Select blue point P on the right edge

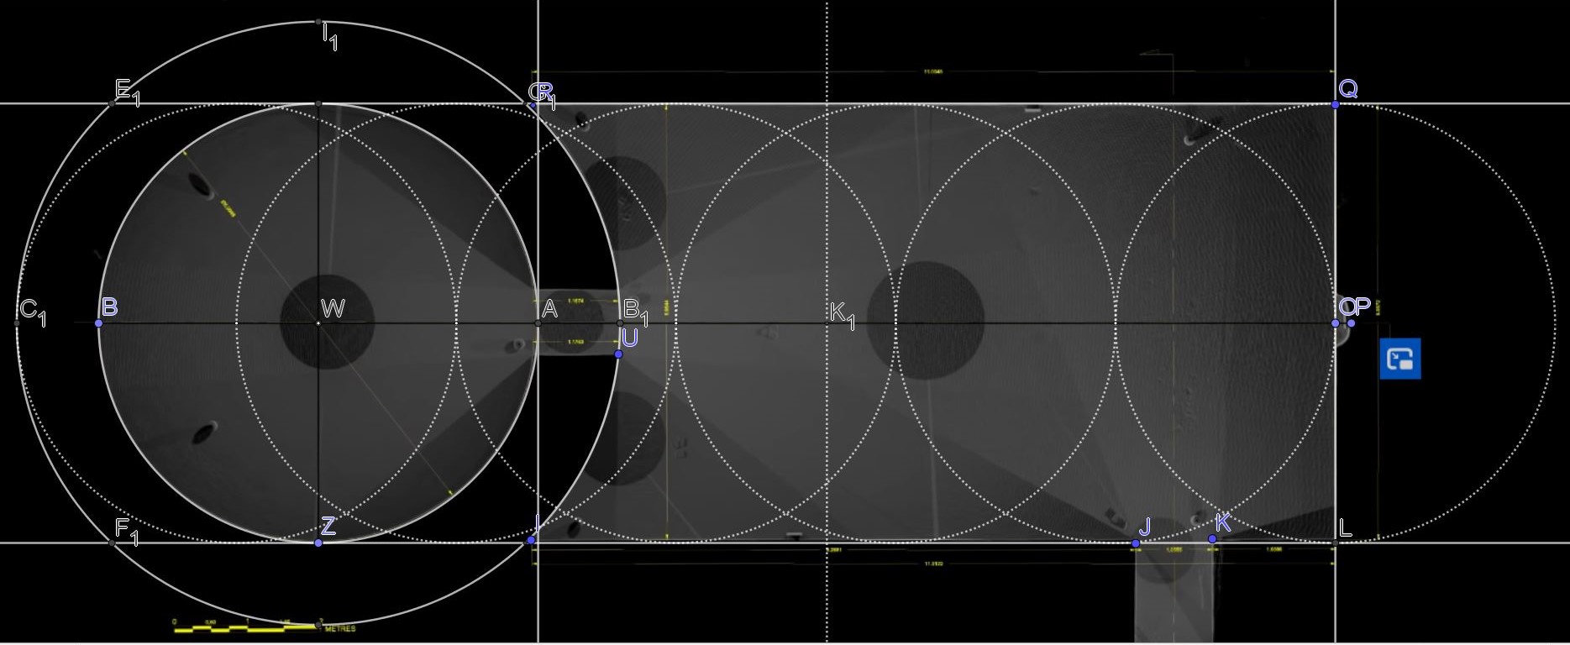(1351, 323)
